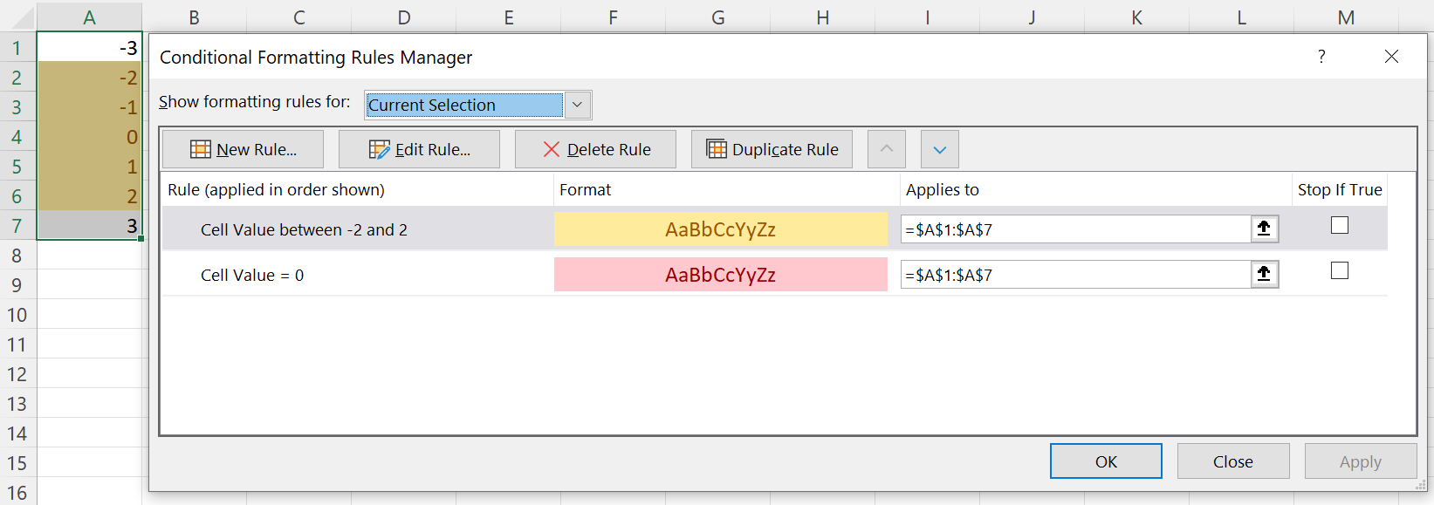Screen dimensions: 1434x505
Task: Duplicate the selected rule
Action: click(772, 149)
